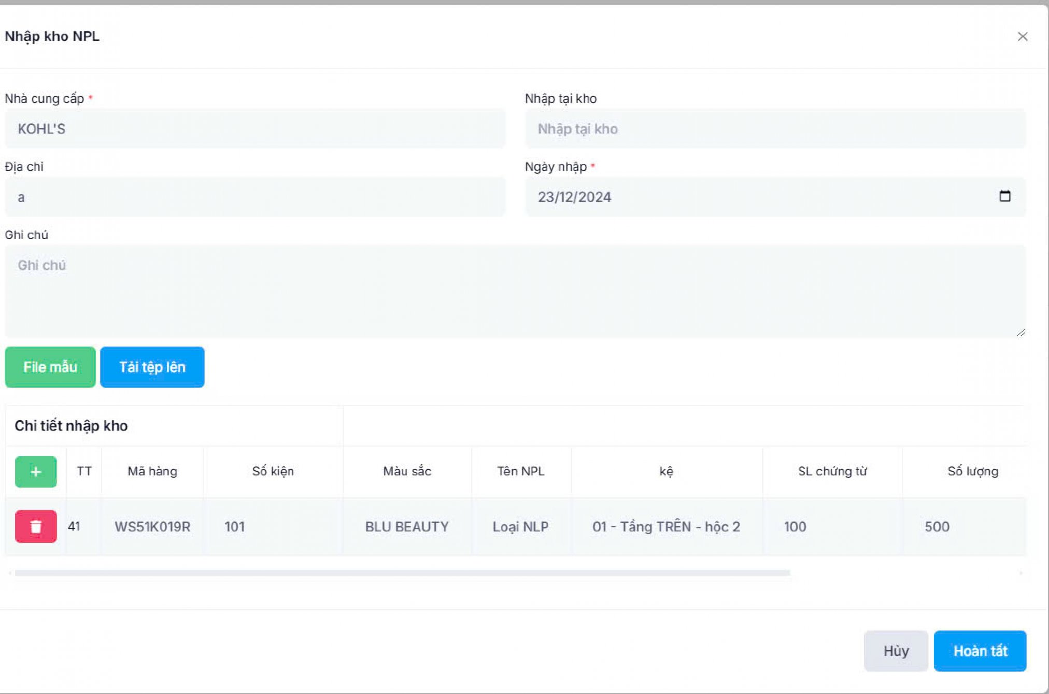Image resolution: width=1049 pixels, height=694 pixels.
Task: Delete row 41 with the trash icon
Action: coord(36,527)
